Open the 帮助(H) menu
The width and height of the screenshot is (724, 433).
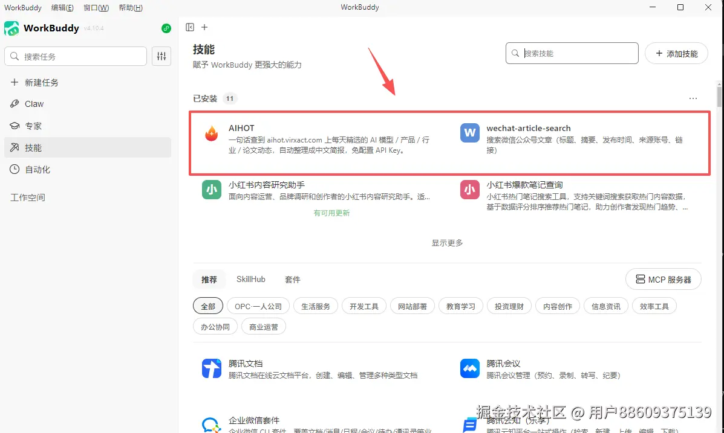131,7
